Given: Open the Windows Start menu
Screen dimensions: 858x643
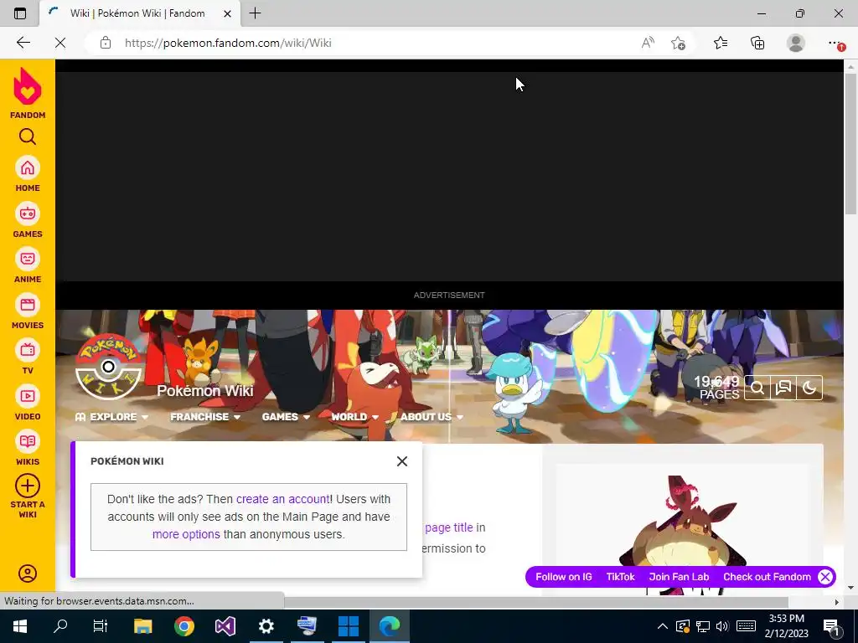Looking at the screenshot, I should (x=20, y=625).
